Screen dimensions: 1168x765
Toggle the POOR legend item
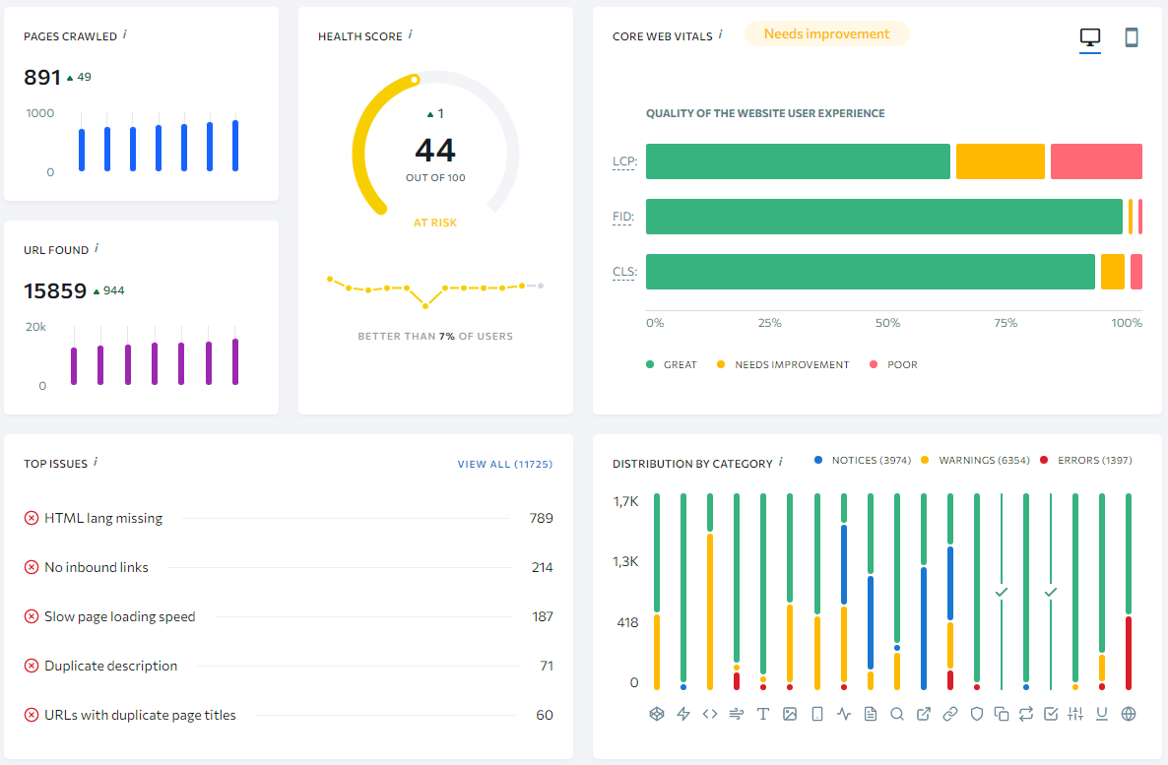(x=893, y=364)
